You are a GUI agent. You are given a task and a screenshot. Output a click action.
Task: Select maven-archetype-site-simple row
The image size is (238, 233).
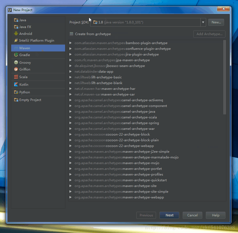(x=146, y=191)
